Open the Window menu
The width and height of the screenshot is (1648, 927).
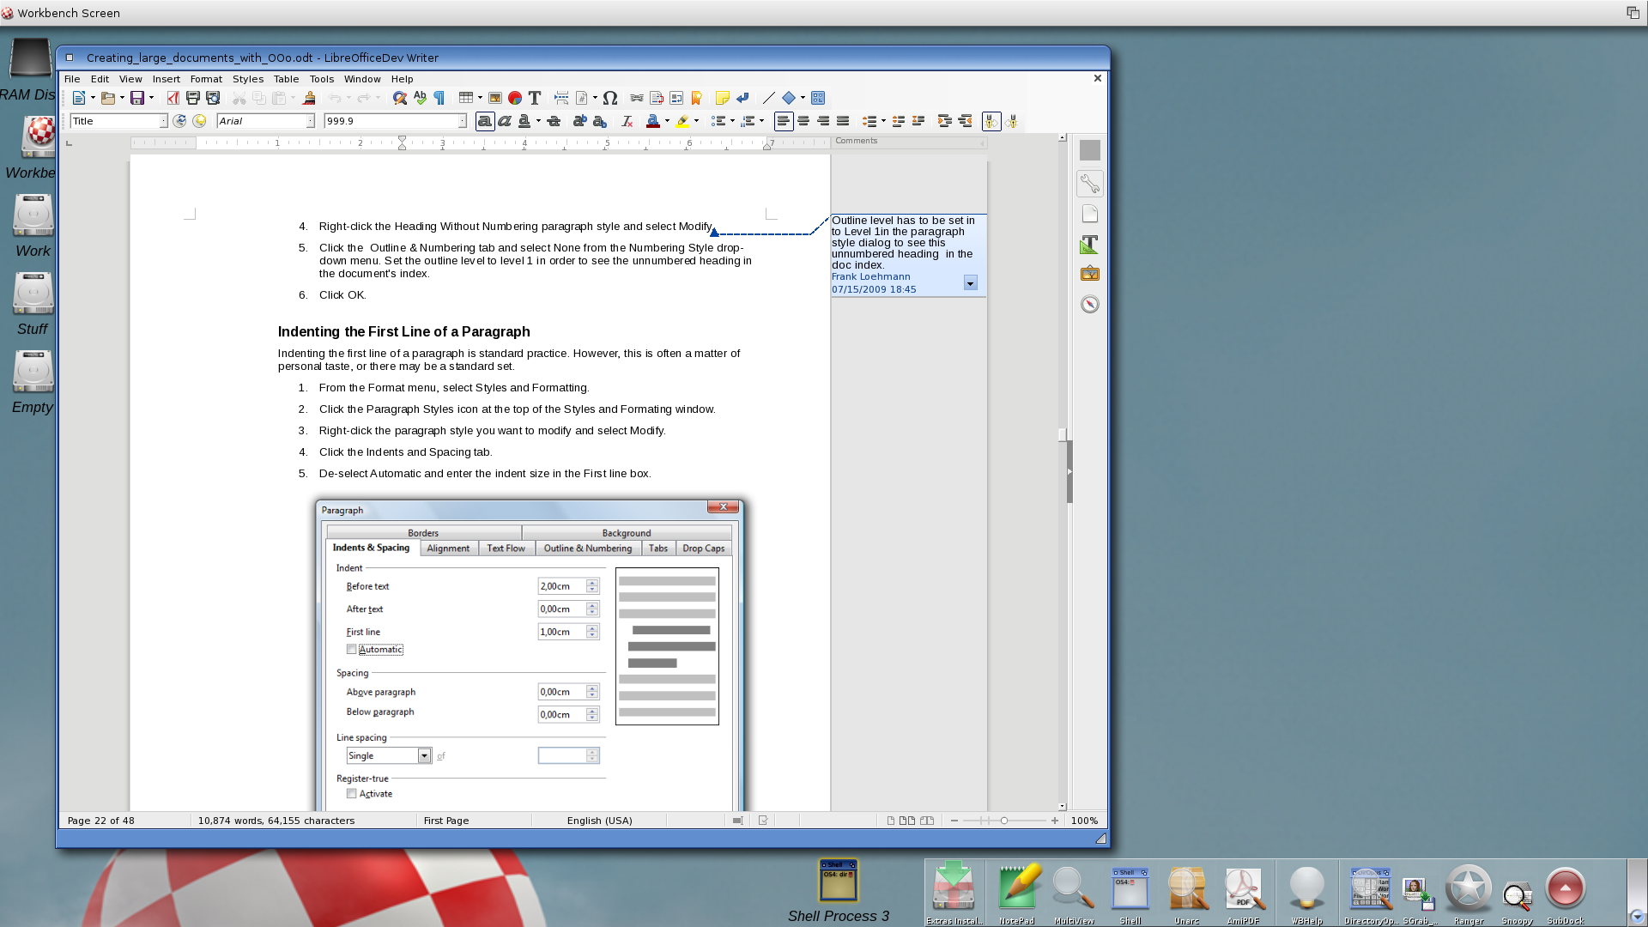362,79
